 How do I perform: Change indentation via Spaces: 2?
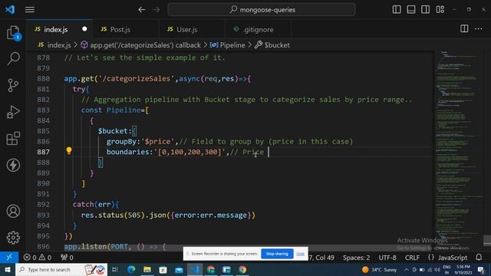(356, 258)
